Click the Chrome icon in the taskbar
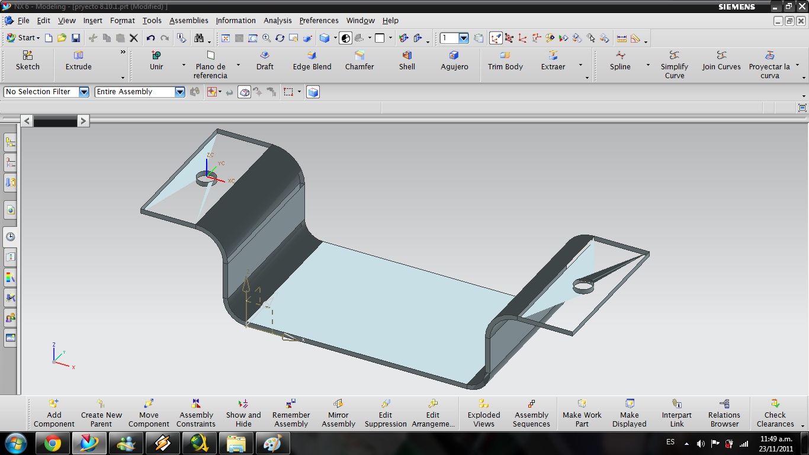The height and width of the screenshot is (455, 809). click(x=53, y=443)
